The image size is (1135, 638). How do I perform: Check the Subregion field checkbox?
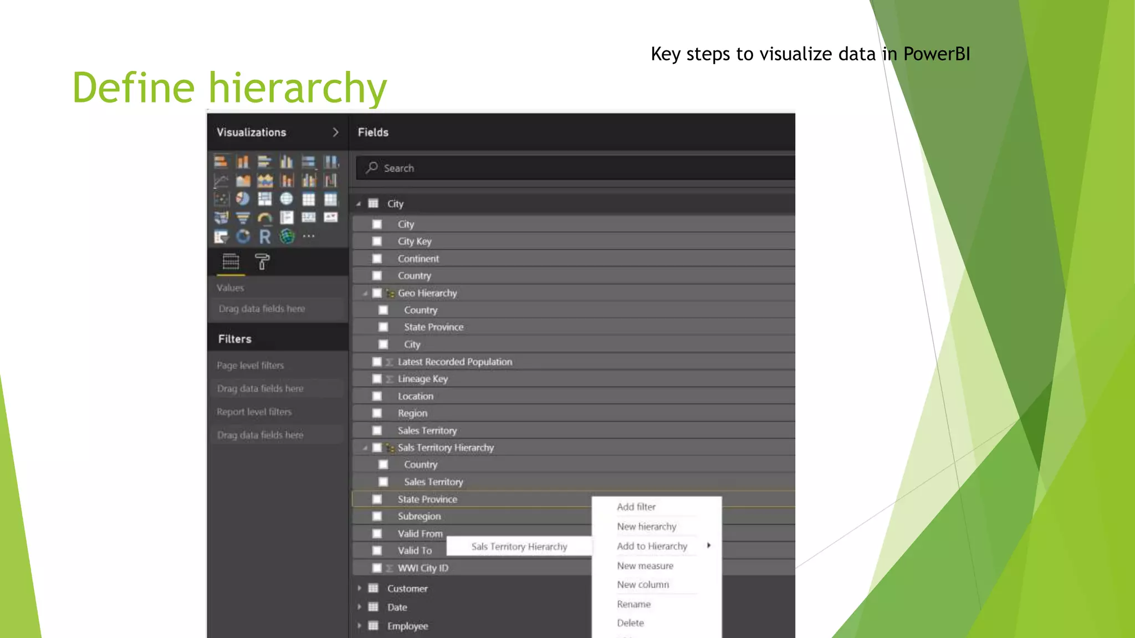[377, 516]
